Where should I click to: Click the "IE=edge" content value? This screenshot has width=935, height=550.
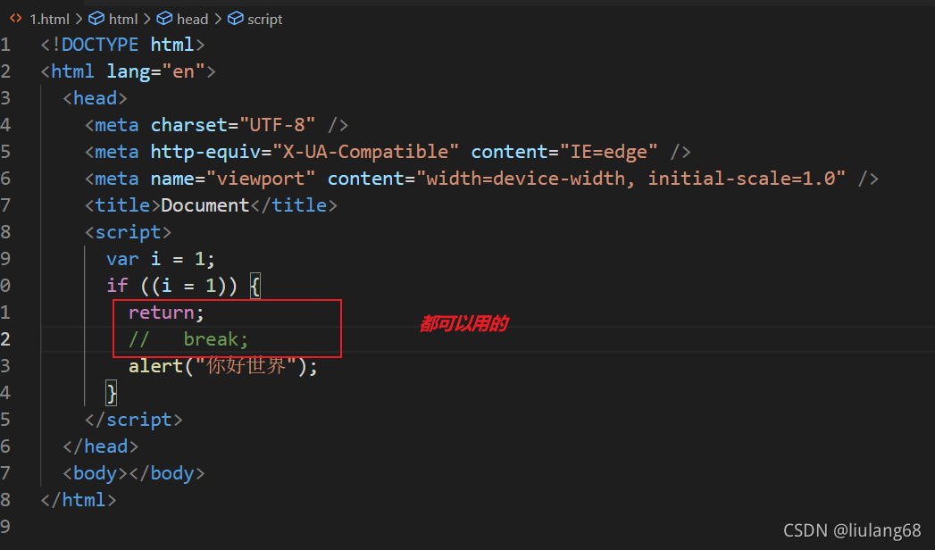point(609,152)
